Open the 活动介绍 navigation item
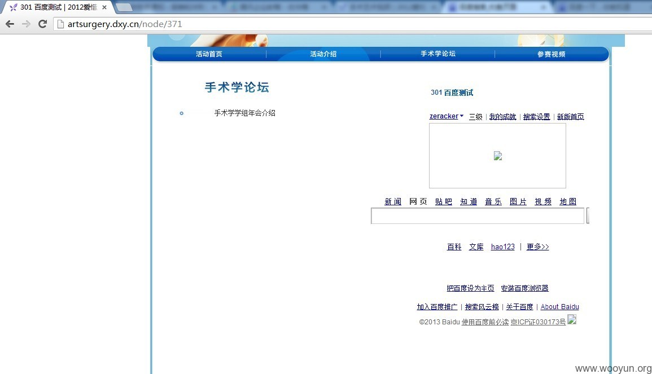Screen dimensions: 652x374 pyautogui.click(x=323, y=54)
